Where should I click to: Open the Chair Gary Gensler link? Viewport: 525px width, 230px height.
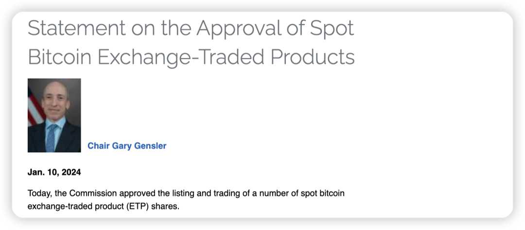point(127,146)
